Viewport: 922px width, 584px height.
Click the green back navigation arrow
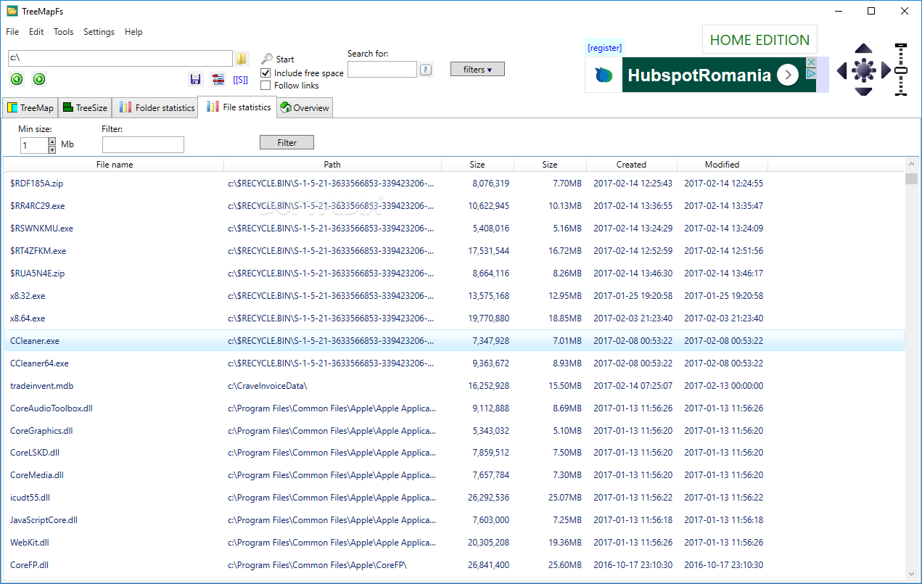pos(17,79)
